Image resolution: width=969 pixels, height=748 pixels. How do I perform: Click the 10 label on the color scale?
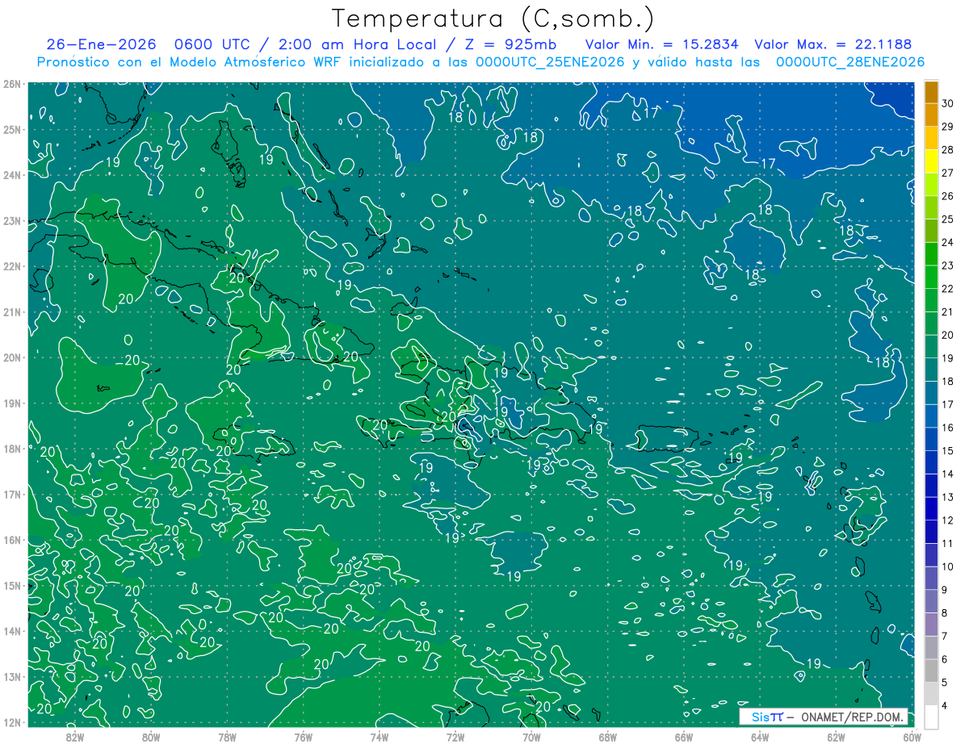click(x=948, y=566)
